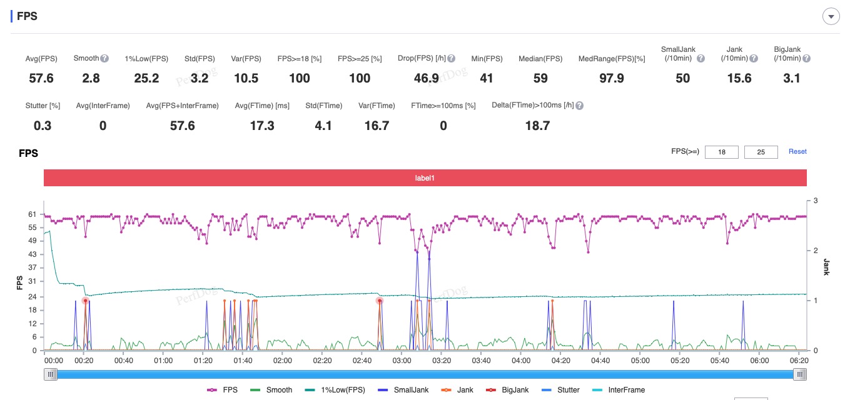This screenshot has width=850, height=400.
Task: Click the help icon after Delta(FTime)>100ms [/h]
Action: coord(579,106)
